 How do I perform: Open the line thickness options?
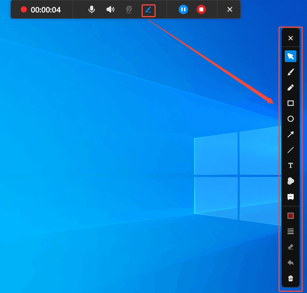tap(291, 231)
